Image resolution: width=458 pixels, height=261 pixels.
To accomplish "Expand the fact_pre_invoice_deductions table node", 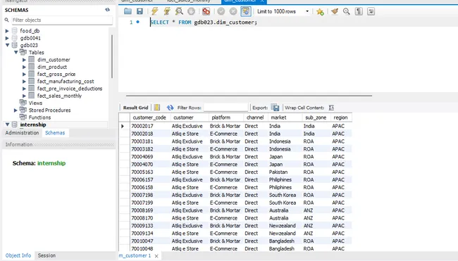I will coord(24,89).
